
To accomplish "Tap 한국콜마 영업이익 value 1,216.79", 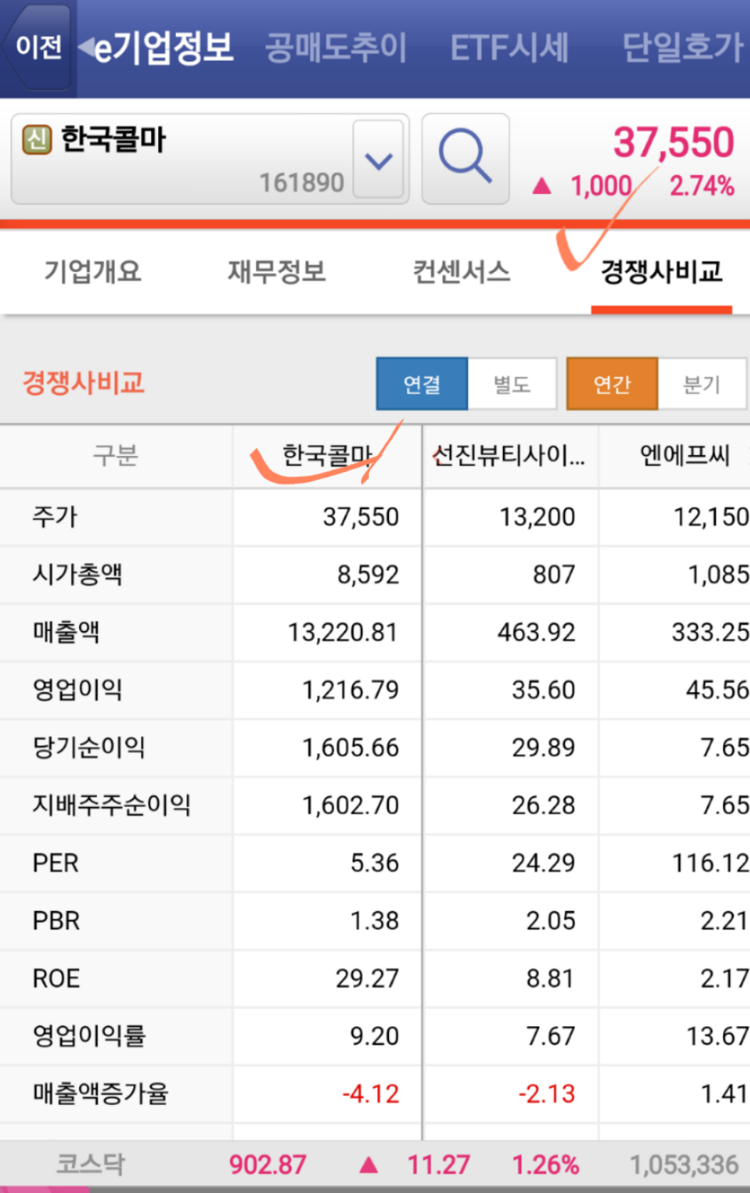I will [350, 689].
